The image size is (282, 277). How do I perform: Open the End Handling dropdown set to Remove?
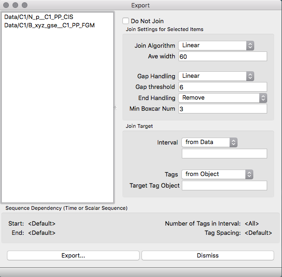pos(223,98)
